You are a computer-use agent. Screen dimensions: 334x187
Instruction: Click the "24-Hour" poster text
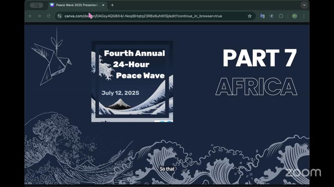(131, 64)
